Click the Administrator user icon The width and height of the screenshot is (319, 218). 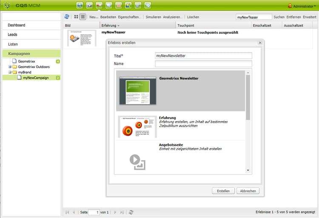tap(290, 6)
